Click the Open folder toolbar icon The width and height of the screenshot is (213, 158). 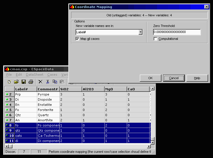click(x=16, y=82)
